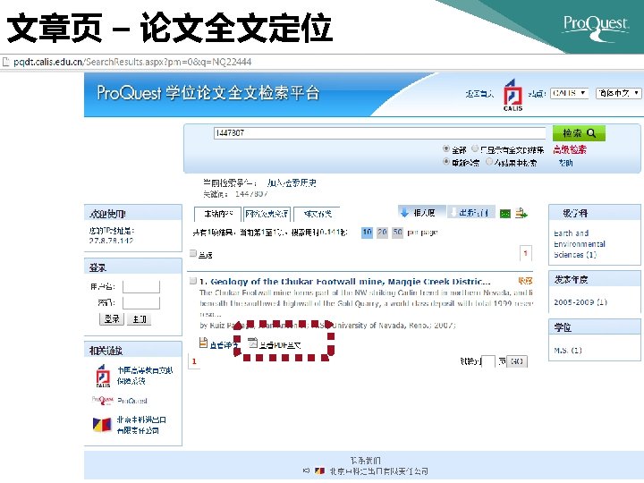Open the ProQuest text link in related links
This screenshot has height=483, width=644.
(132, 401)
